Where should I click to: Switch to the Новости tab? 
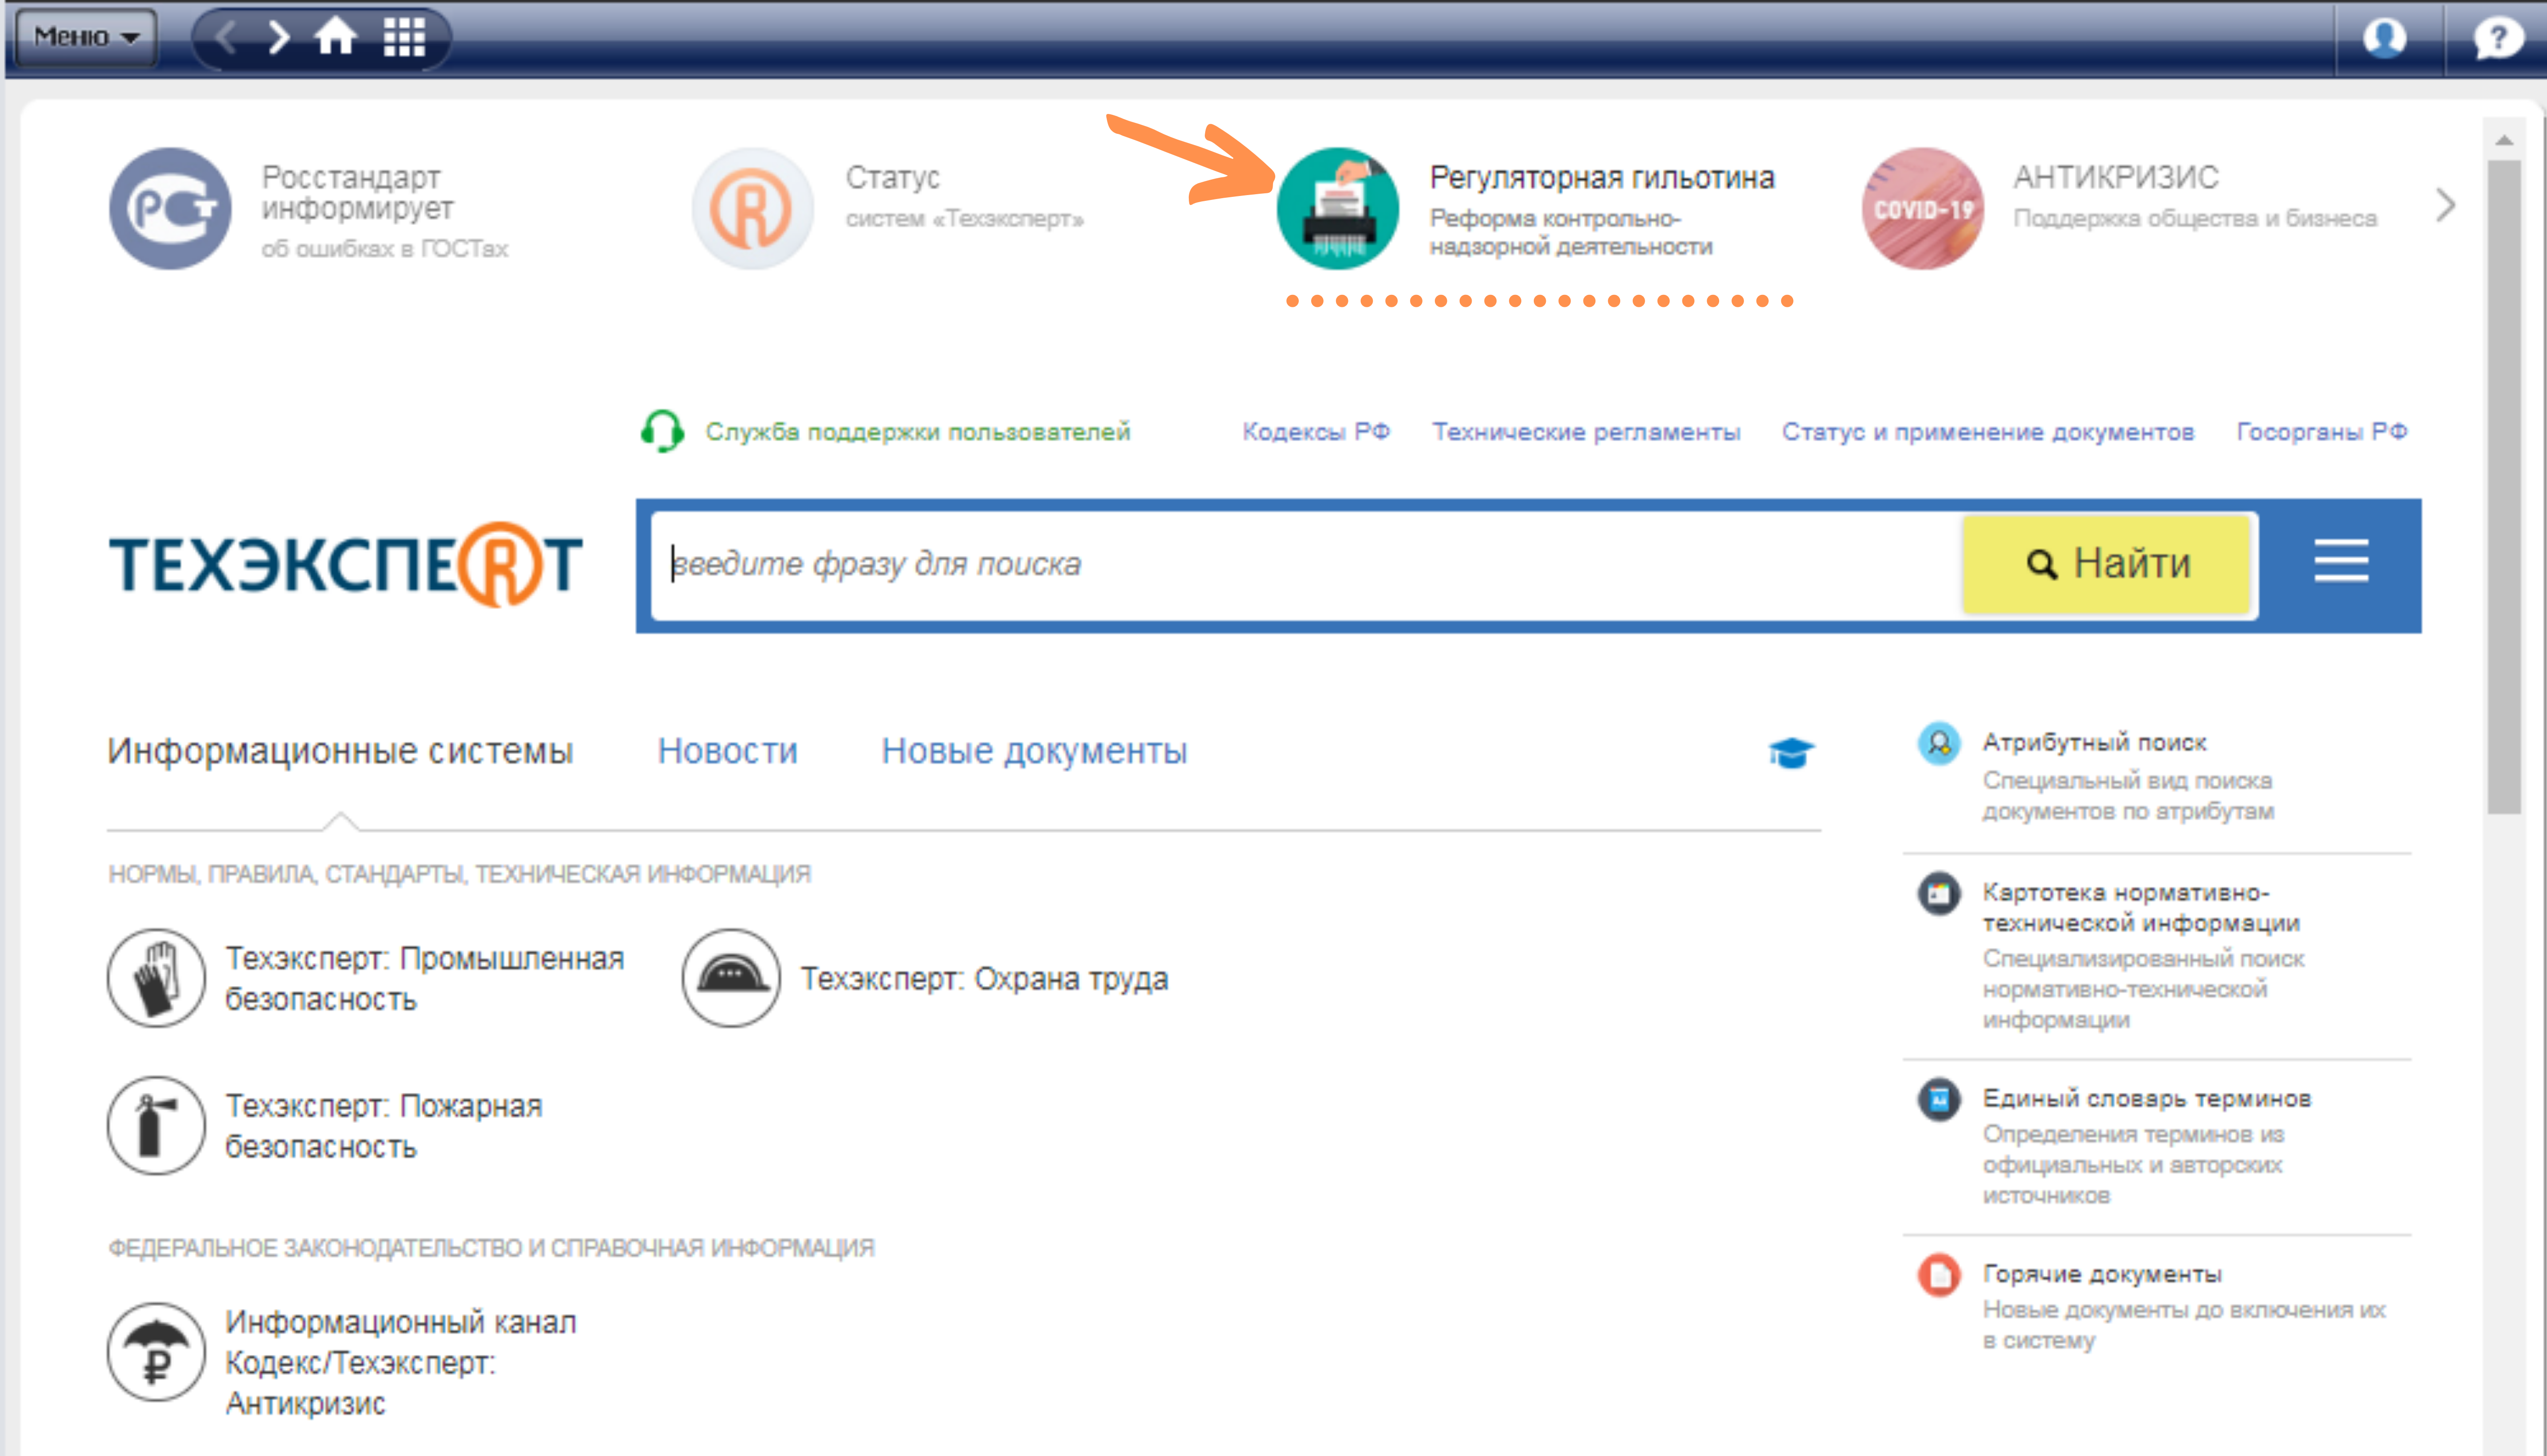[728, 751]
